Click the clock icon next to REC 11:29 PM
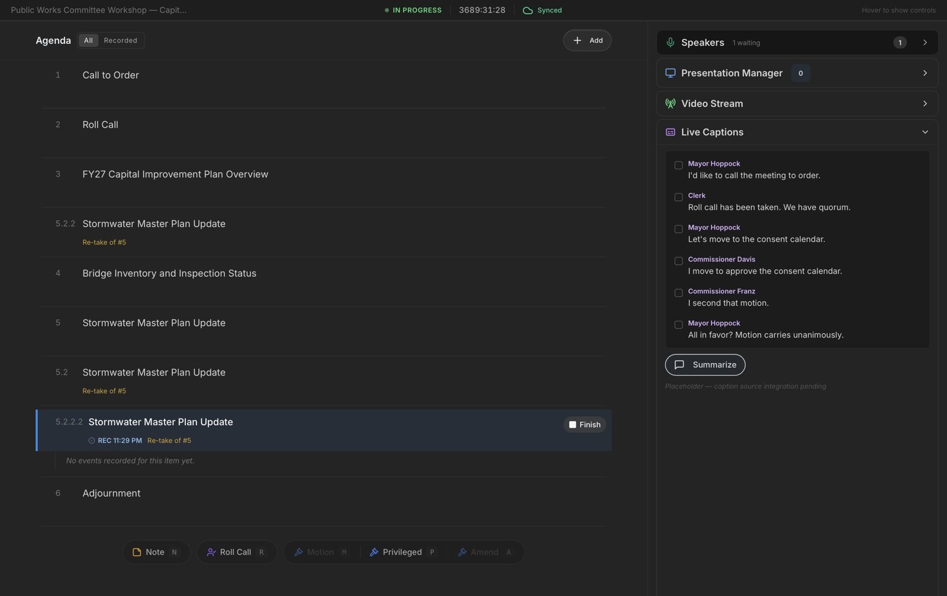This screenshot has height=596, width=947. [91, 440]
